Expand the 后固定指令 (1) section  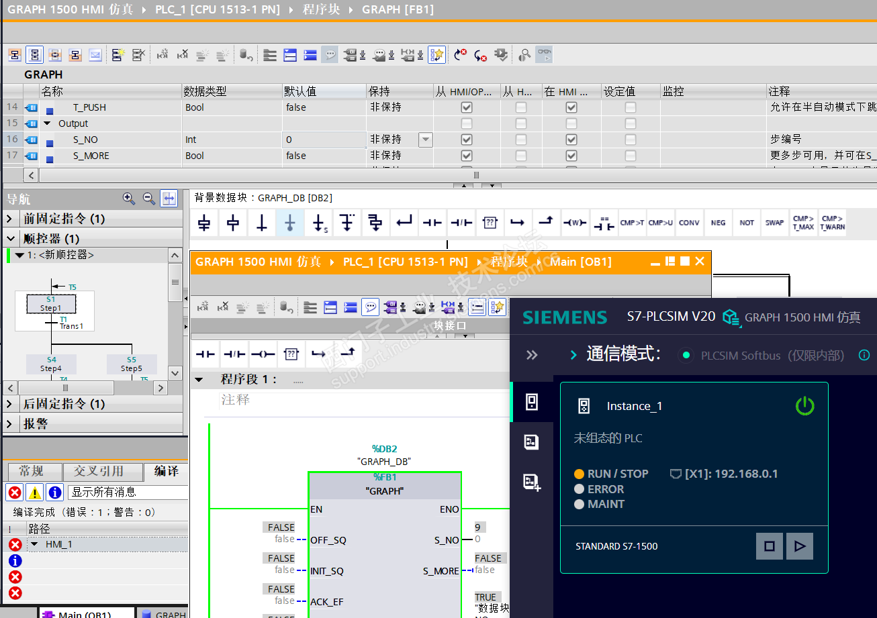(x=10, y=404)
